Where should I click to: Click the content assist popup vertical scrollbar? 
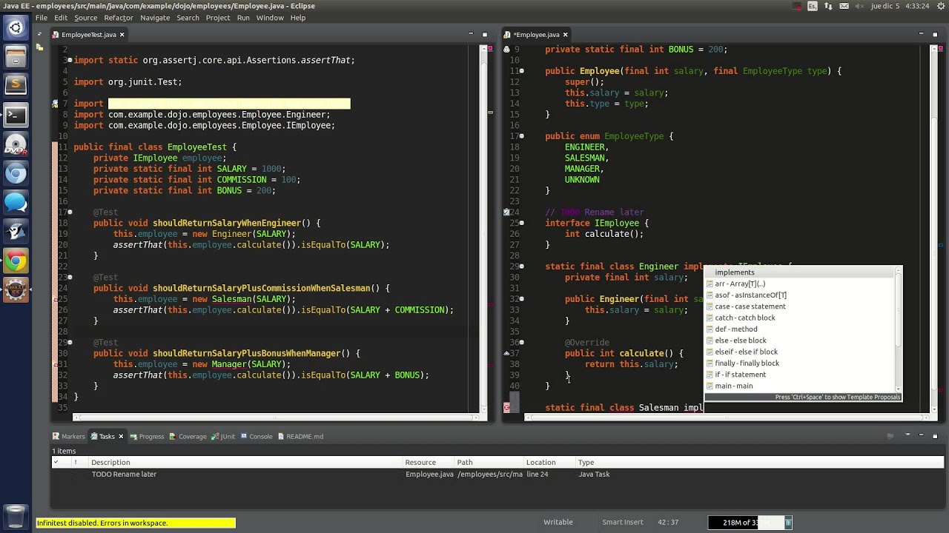pos(899,329)
